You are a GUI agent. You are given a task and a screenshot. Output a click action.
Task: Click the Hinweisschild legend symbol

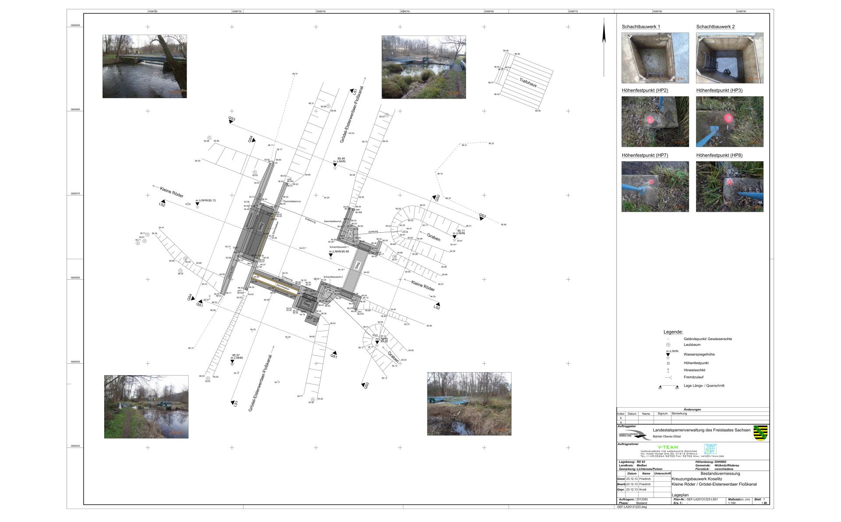click(x=668, y=370)
